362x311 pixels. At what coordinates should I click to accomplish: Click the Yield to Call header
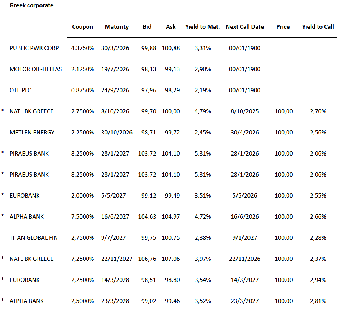318,27
